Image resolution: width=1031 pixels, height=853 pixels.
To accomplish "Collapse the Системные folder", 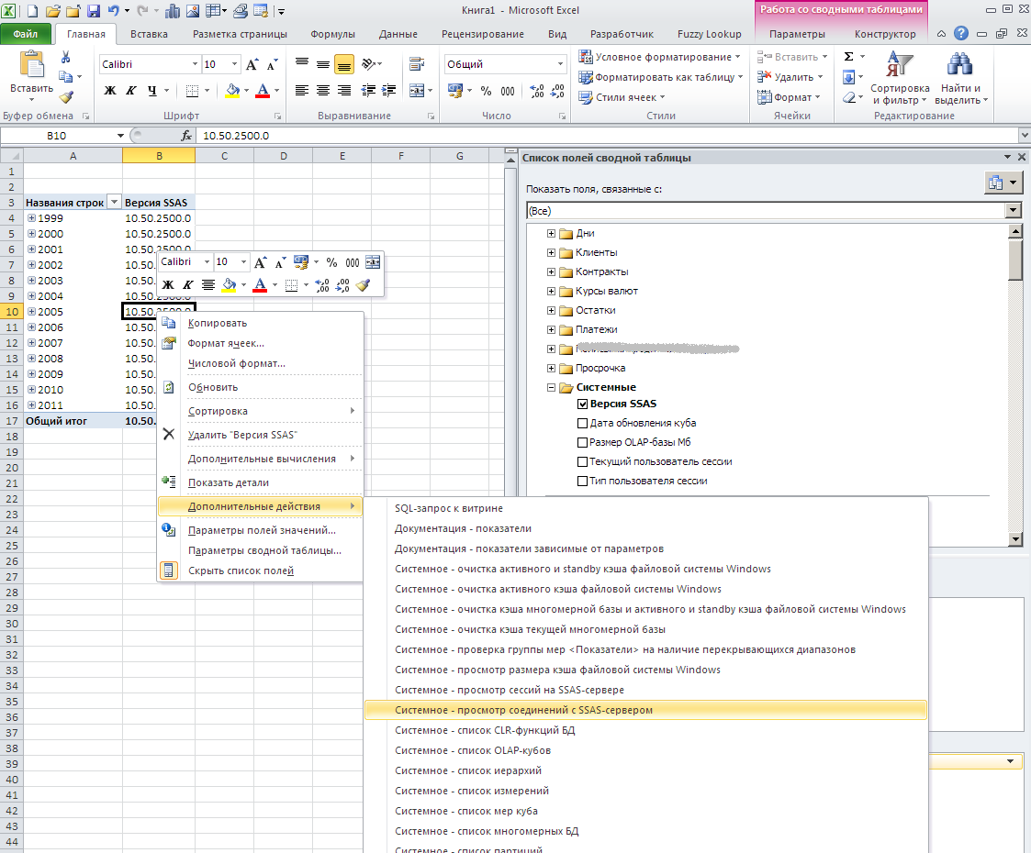I will point(552,387).
